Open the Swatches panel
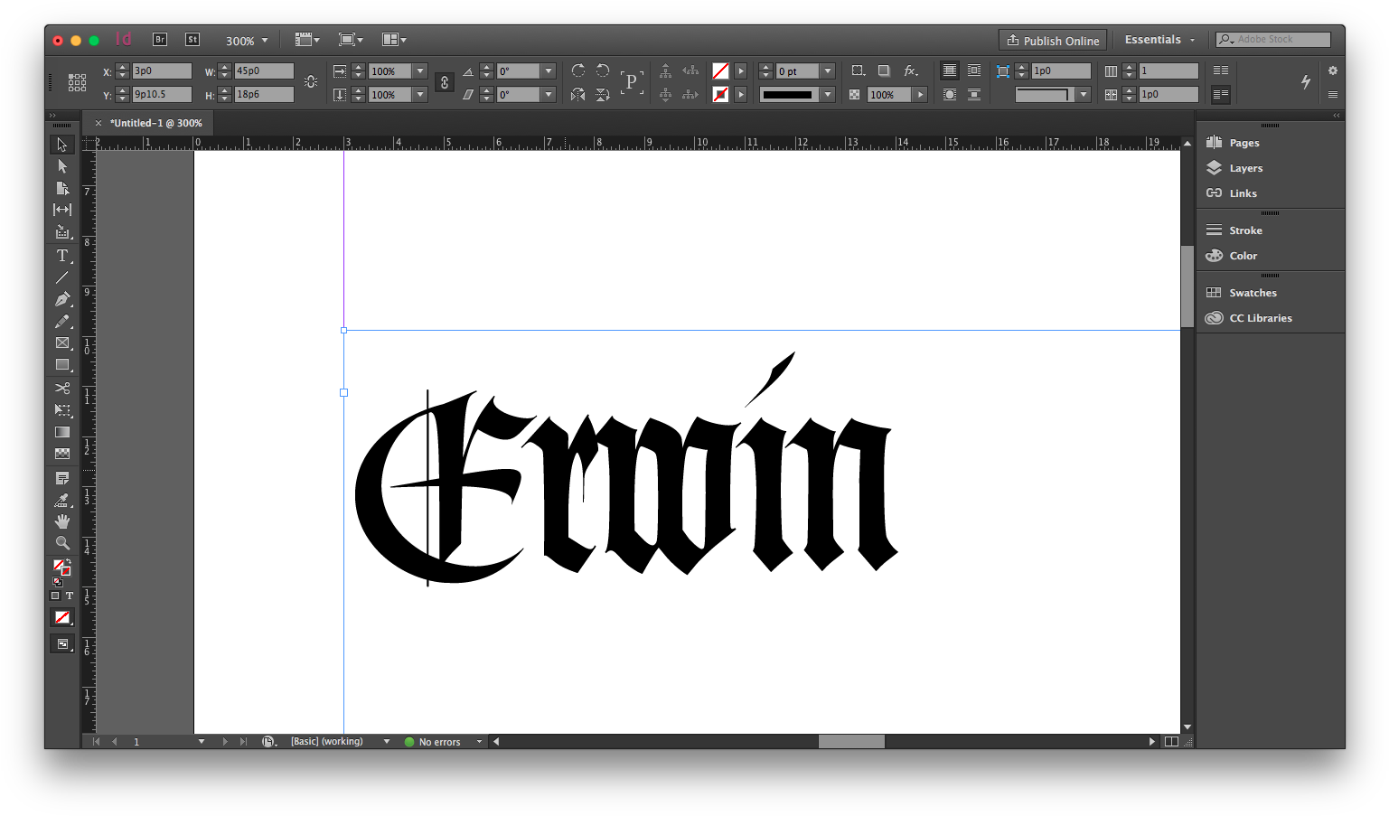This screenshot has height=816, width=1389. click(x=1253, y=293)
